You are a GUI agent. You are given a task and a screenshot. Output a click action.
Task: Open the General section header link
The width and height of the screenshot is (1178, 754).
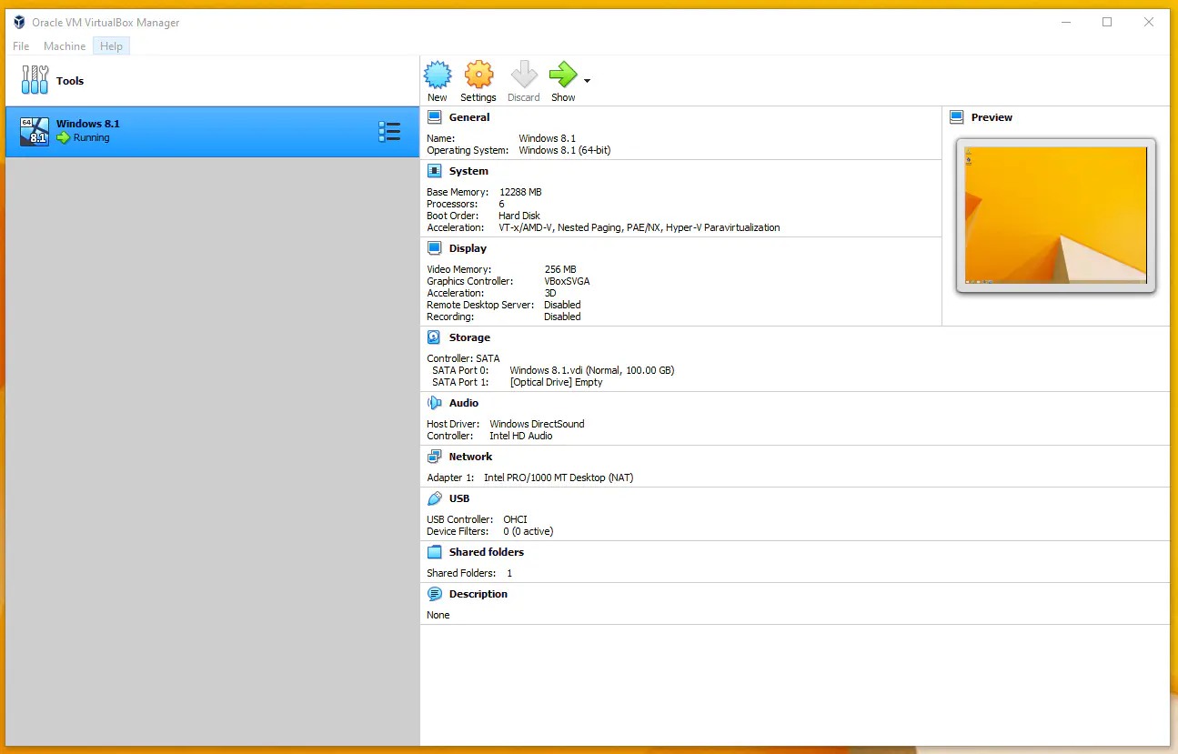[x=468, y=117]
